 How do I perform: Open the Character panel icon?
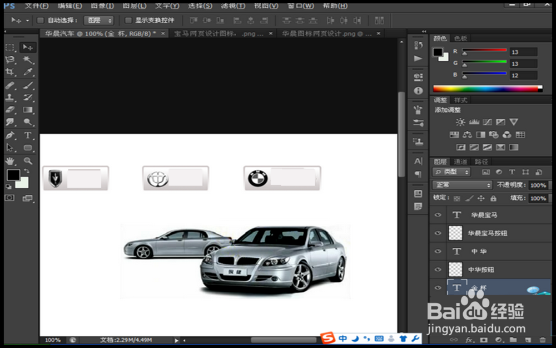click(418, 161)
